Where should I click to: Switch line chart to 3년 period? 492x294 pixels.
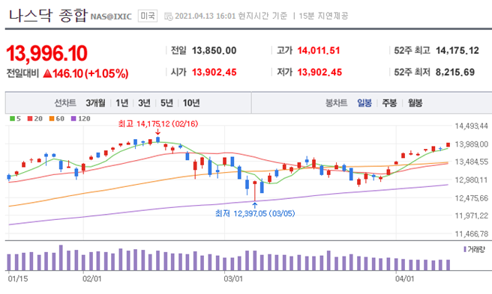[x=144, y=102]
